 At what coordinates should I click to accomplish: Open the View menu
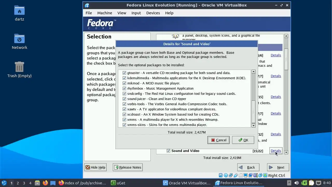click(122, 13)
